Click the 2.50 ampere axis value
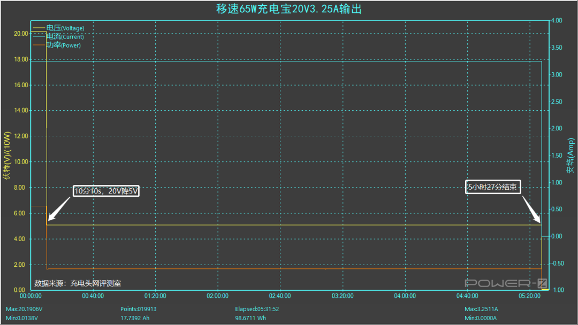This screenshot has width=578, height=325. point(557,102)
